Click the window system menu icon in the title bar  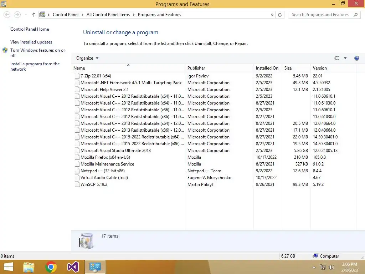pos(3,4)
